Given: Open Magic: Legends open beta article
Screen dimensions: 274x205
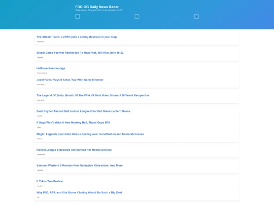Looking at the screenshot, I should coord(90,134).
